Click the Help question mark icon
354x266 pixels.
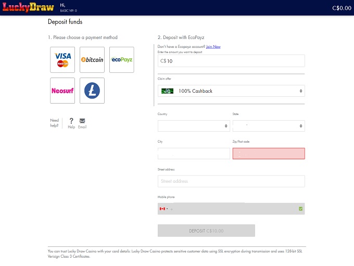coord(71,121)
